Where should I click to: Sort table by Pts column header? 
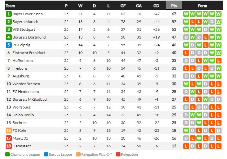174,6
